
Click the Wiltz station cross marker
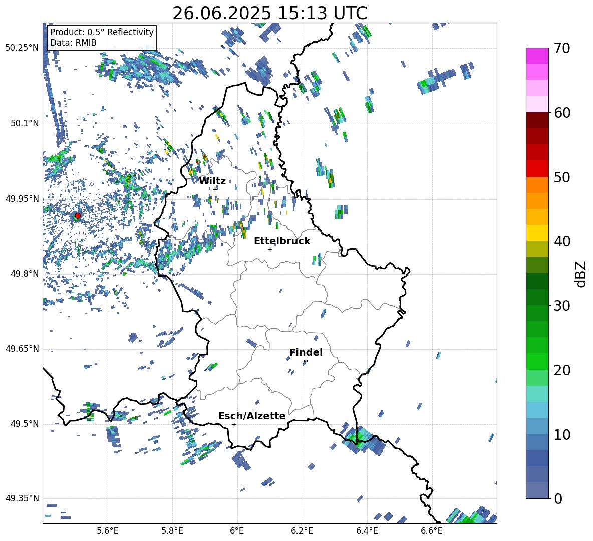pyautogui.click(x=215, y=189)
